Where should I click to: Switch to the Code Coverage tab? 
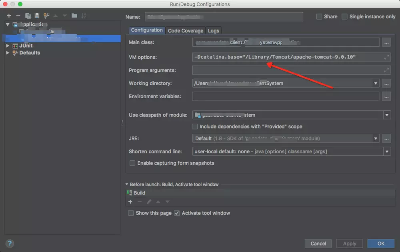[186, 31]
